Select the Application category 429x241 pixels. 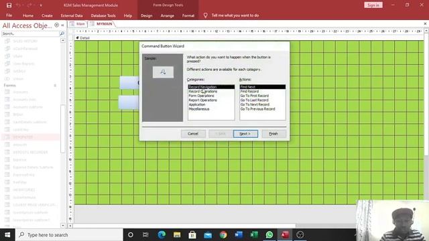click(x=211, y=104)
